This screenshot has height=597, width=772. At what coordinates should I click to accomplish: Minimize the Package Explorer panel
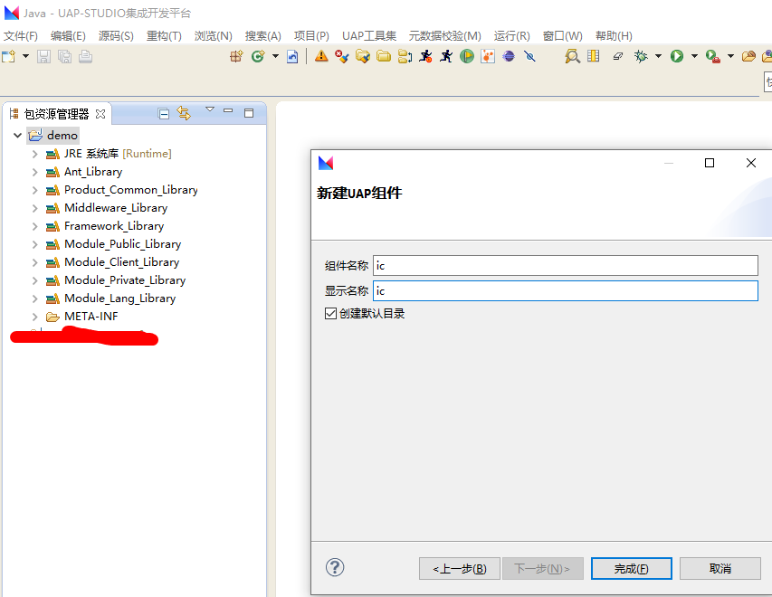(228, 110)
